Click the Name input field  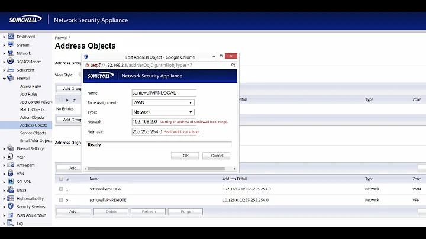[x=164, y=93]
